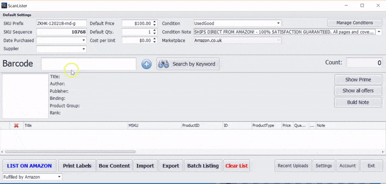Image resolution: width=386 pixels, height=184 pixels.
Task: Click the Title column header
Action: point(75,126)
